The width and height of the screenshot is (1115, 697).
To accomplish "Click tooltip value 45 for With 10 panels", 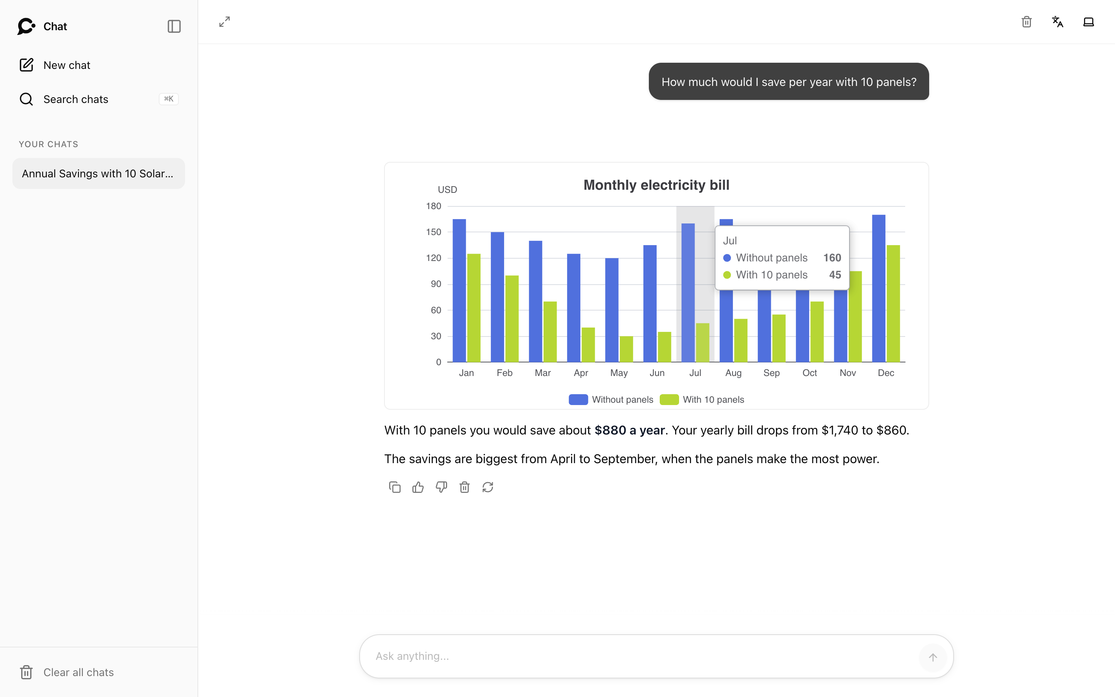I will [x=835, y=275].
